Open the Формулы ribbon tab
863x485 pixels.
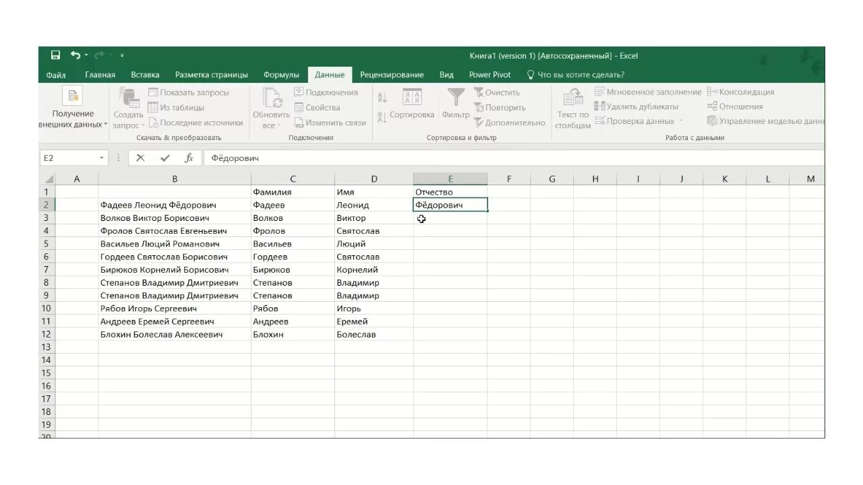281,75
